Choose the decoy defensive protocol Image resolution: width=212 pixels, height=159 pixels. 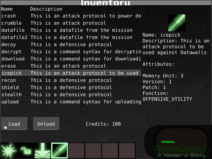point(71,45)
